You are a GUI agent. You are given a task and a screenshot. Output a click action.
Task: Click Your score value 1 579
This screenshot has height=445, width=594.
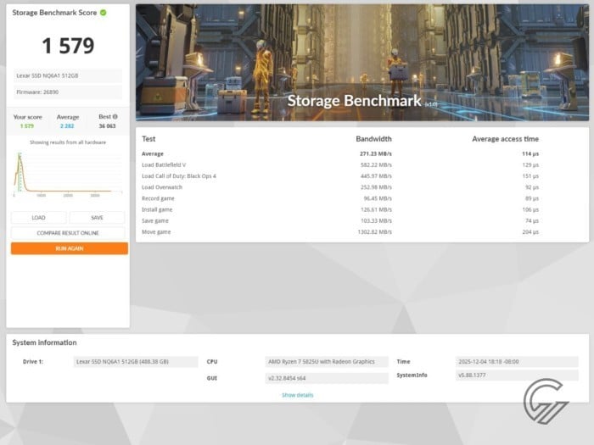click(x=27, y=126)
